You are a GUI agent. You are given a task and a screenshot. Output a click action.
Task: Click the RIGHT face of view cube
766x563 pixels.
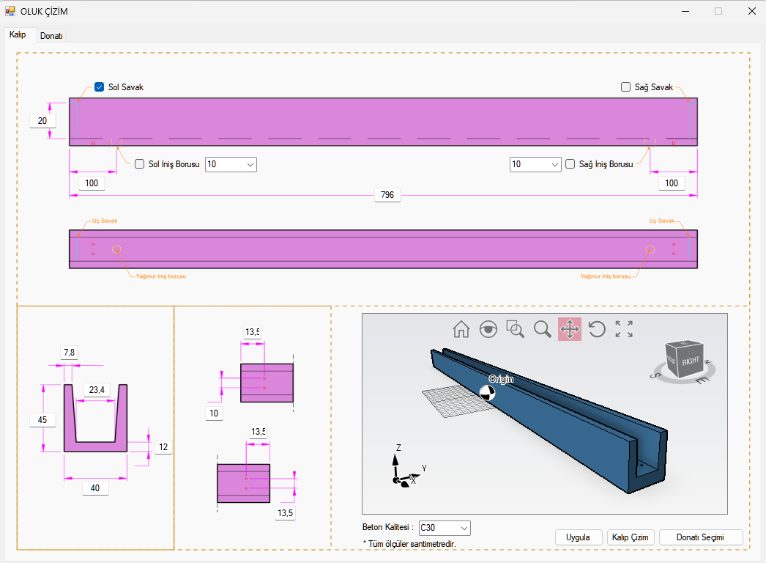(x=690, y=361)
